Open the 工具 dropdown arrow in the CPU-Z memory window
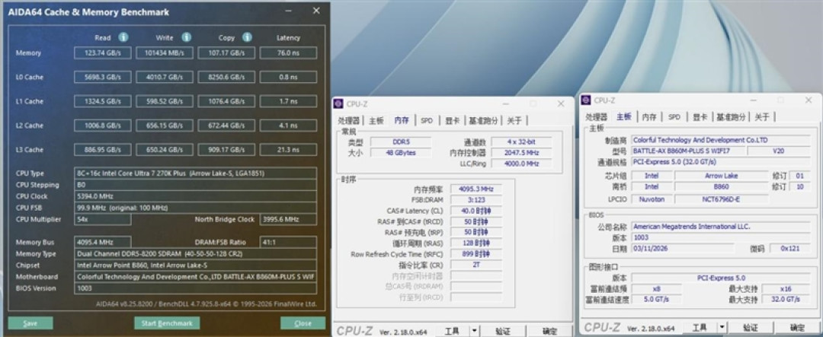 474,331
